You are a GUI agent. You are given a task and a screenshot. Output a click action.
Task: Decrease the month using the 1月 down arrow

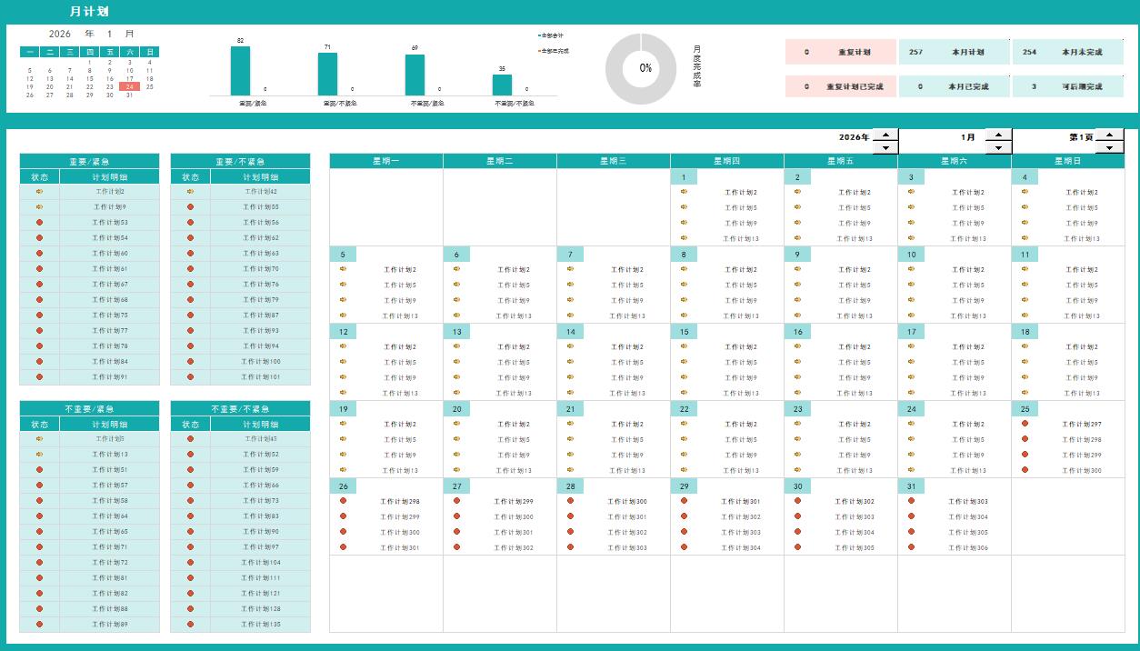pos(998,147)
